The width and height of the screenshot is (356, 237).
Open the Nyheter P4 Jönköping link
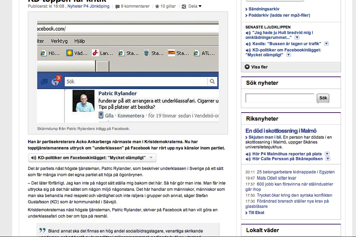click(88, 6)
